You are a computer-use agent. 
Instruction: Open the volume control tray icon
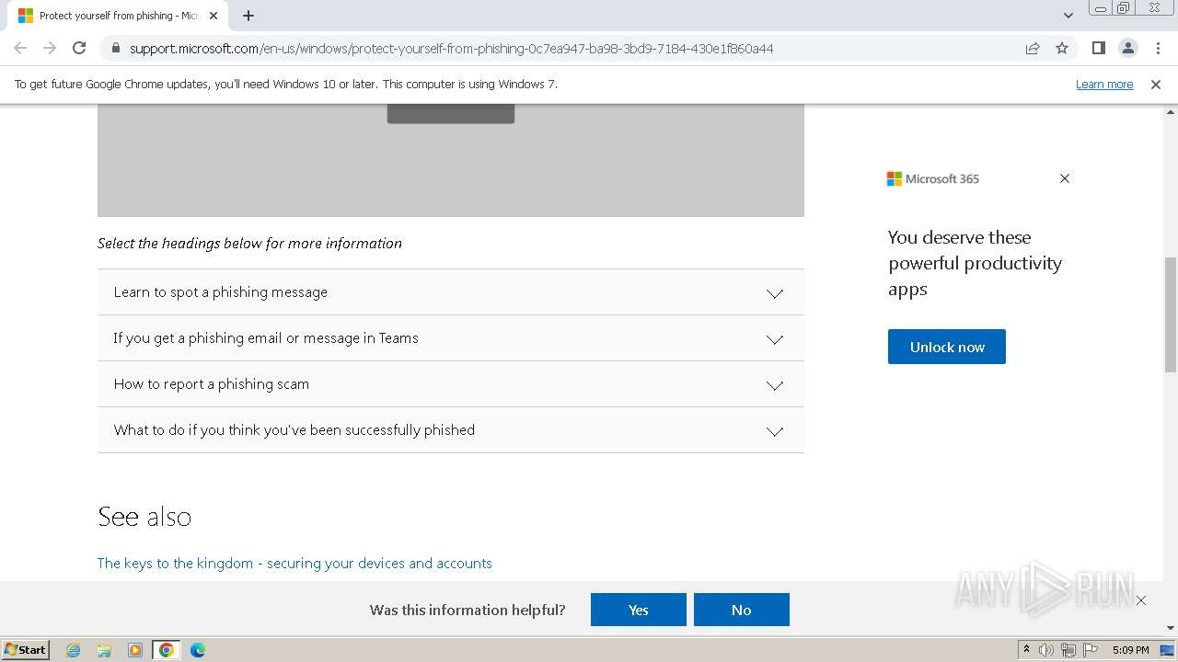[1046, 650]
